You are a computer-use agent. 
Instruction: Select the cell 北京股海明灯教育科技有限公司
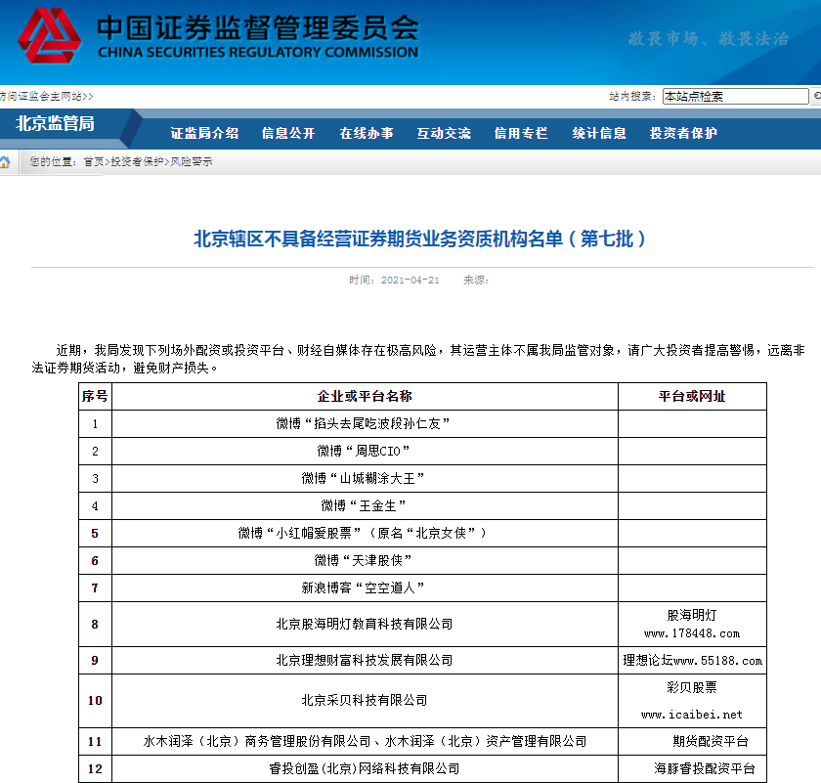point(365,625)
